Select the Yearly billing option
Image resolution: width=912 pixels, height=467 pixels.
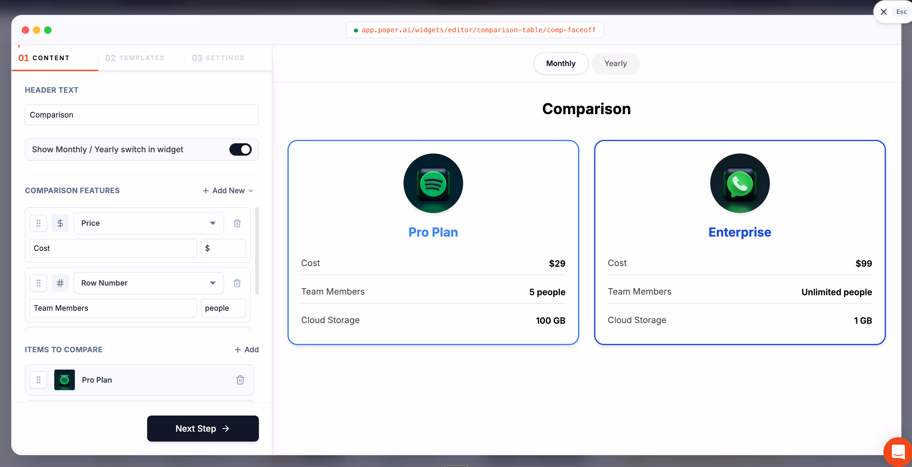tap(615, 63)
